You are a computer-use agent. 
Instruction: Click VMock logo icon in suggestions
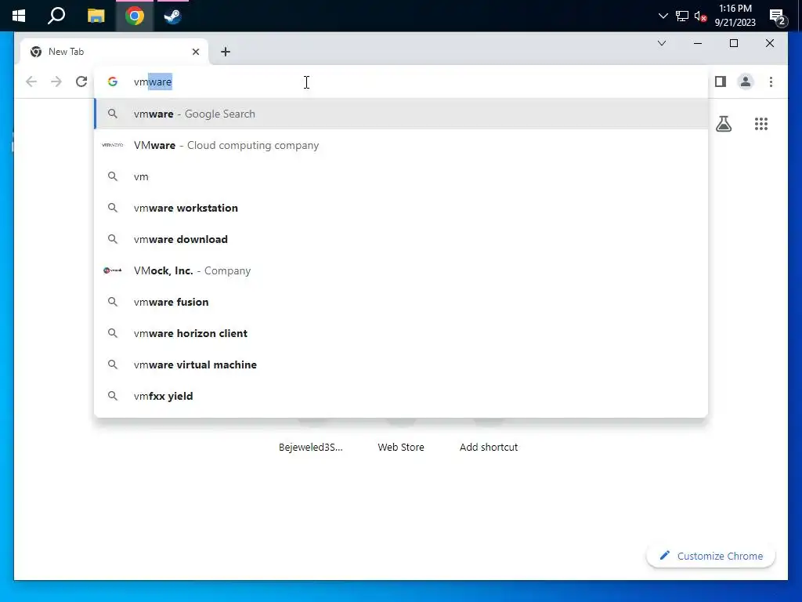coord(113,270)
